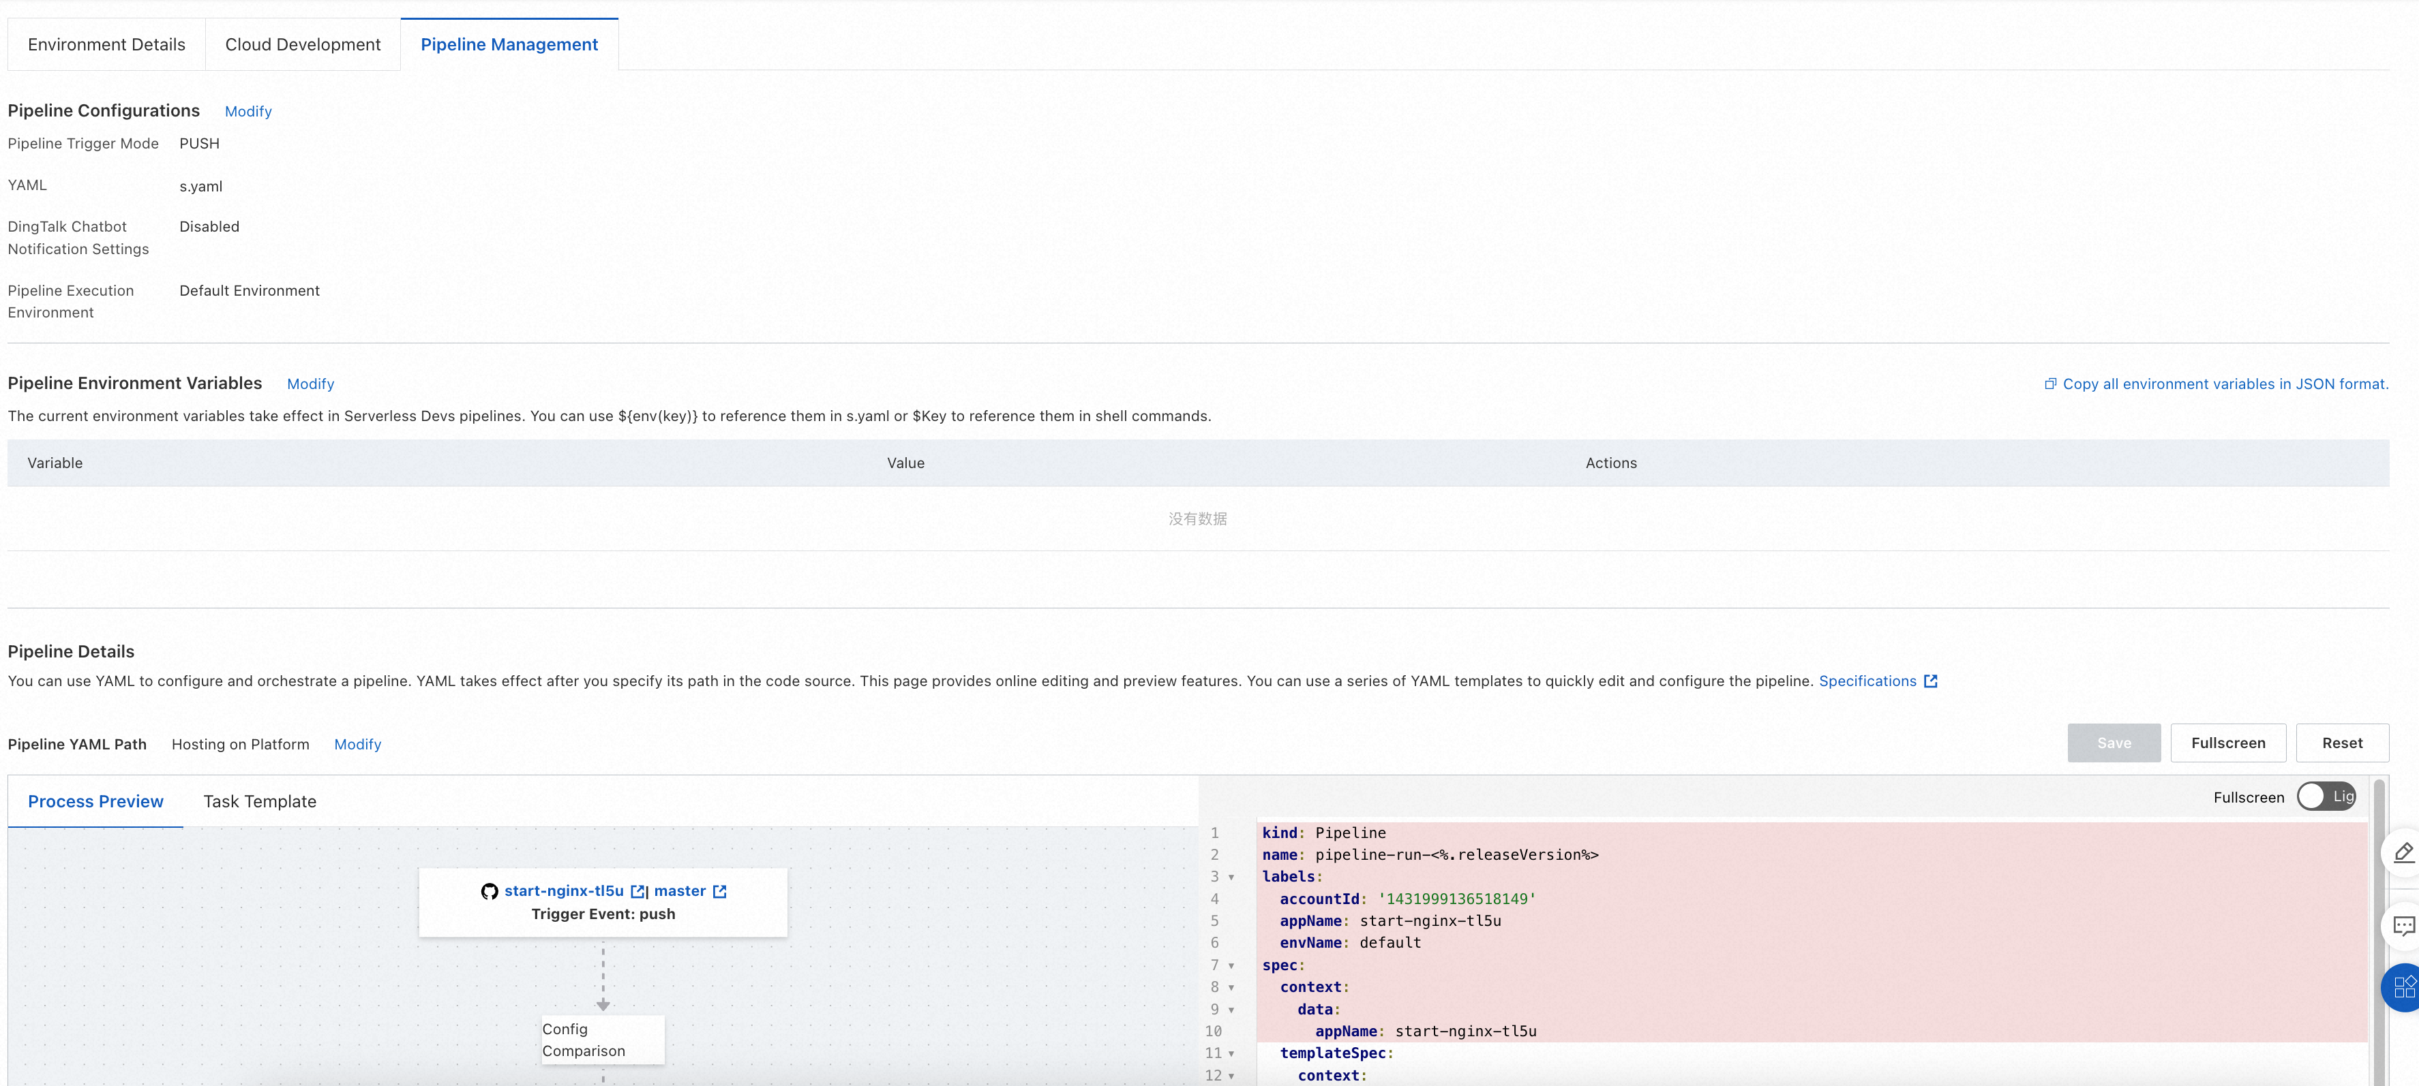The height and width of the screenshot is (1086, 2419).
Task: Click Modify next to Pipeline Configurations
Action: tap(248, 111)
